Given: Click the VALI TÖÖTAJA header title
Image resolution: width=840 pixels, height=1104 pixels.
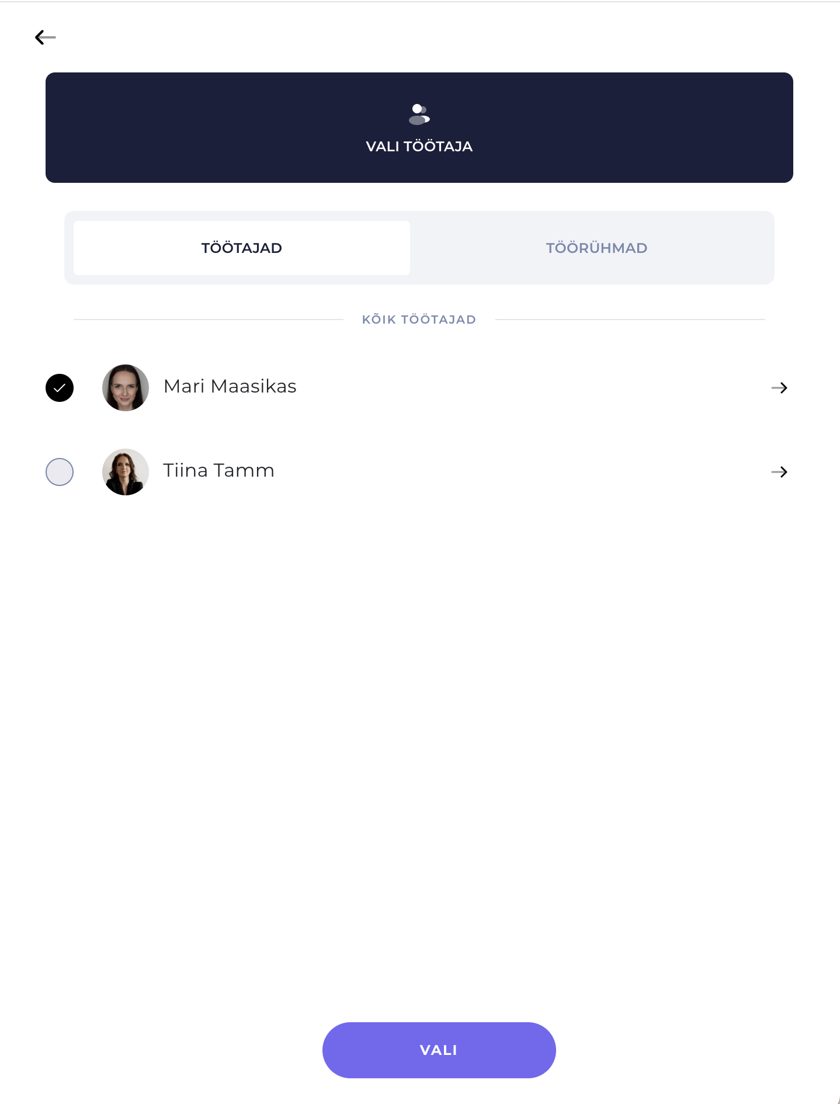Looking at the screenshot, I should [419, 147].
